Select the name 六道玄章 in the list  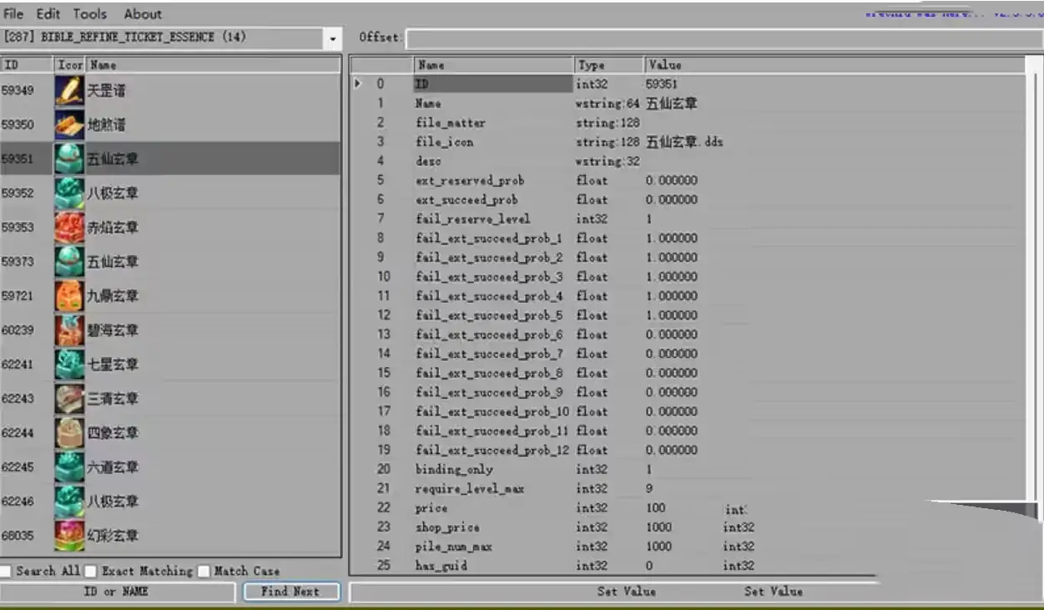(x=113, y=466)
